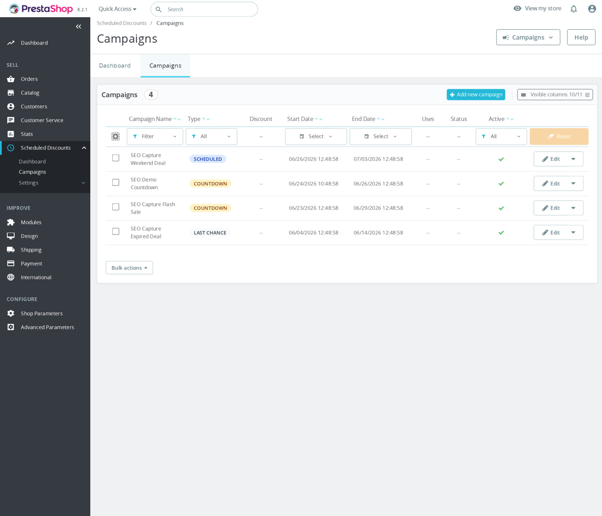The image size is (602, 516).
Task: Open Visible columns 10/11 settings
Action: click(555, 95)
